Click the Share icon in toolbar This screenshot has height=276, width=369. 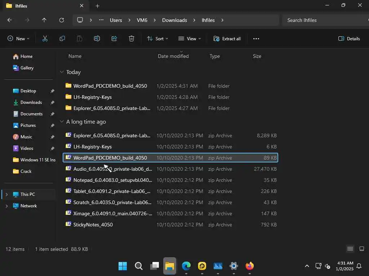114,39
